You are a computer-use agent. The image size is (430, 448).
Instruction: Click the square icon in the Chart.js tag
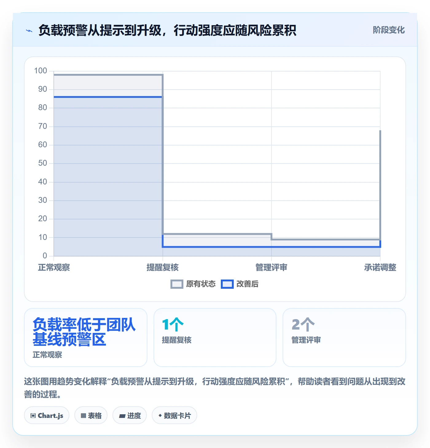[33, 416]
